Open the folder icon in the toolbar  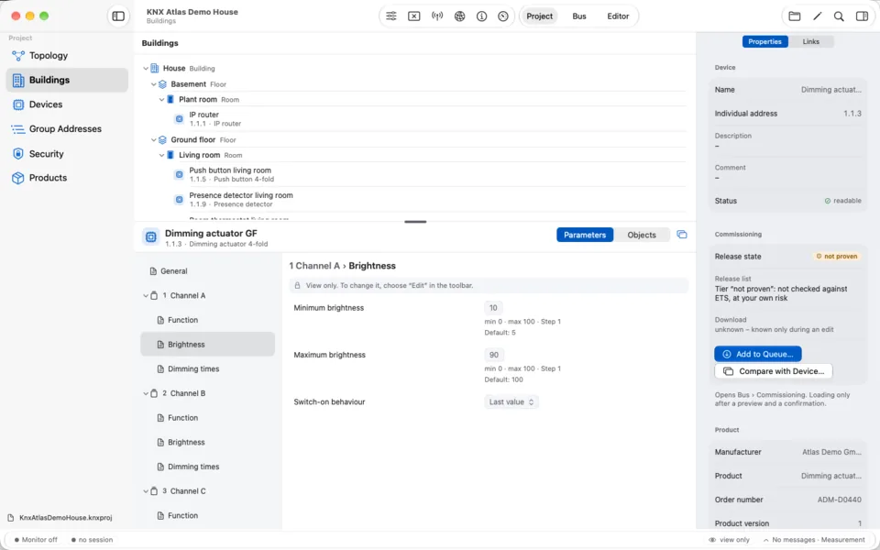[795, 16]
